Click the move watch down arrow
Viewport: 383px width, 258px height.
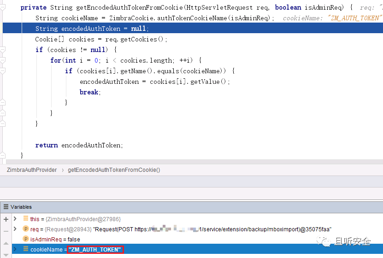pyautogui.click(x=6, y=255)
